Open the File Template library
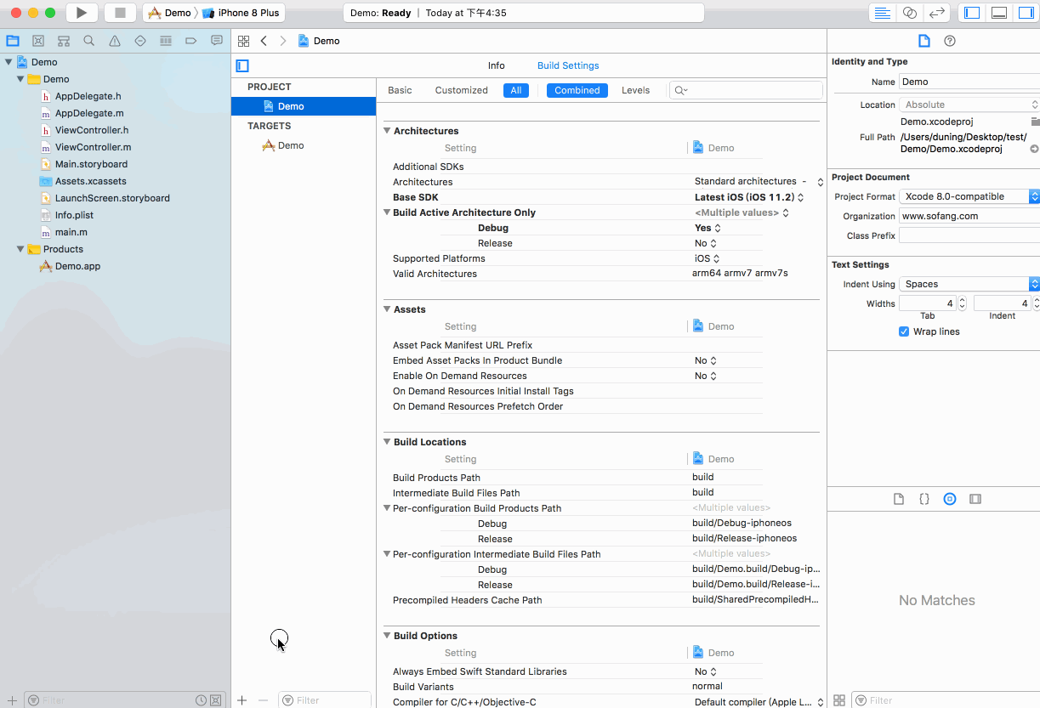 click(899, 499)
